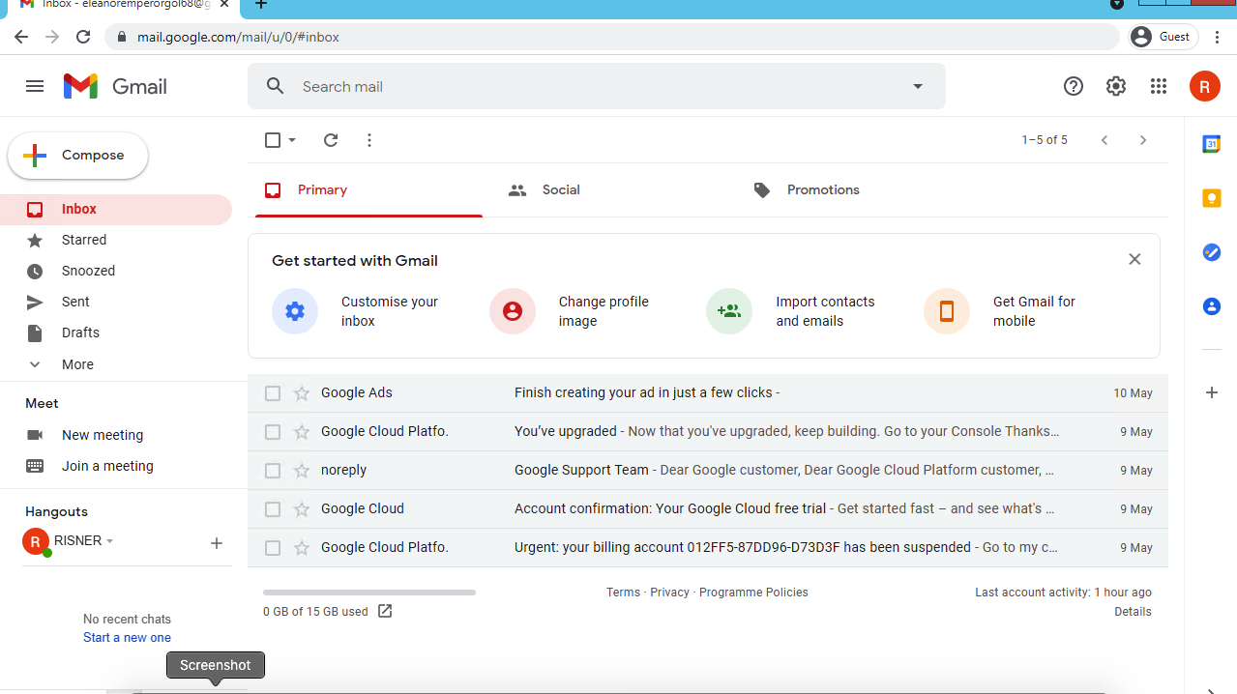The image size is (1237, 694).
Task: Open the main menu hamburger icon
Action: click(x=35, y=86)
